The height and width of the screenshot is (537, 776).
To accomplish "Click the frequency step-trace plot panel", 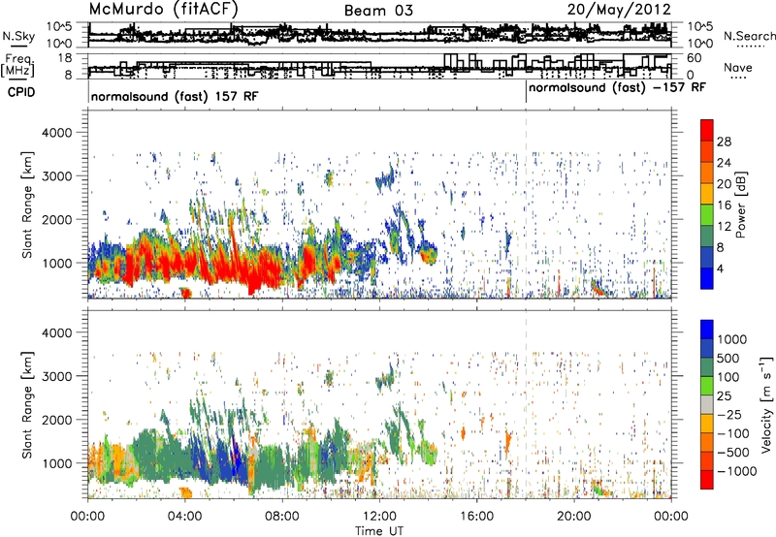I will [x=380, y=66].
